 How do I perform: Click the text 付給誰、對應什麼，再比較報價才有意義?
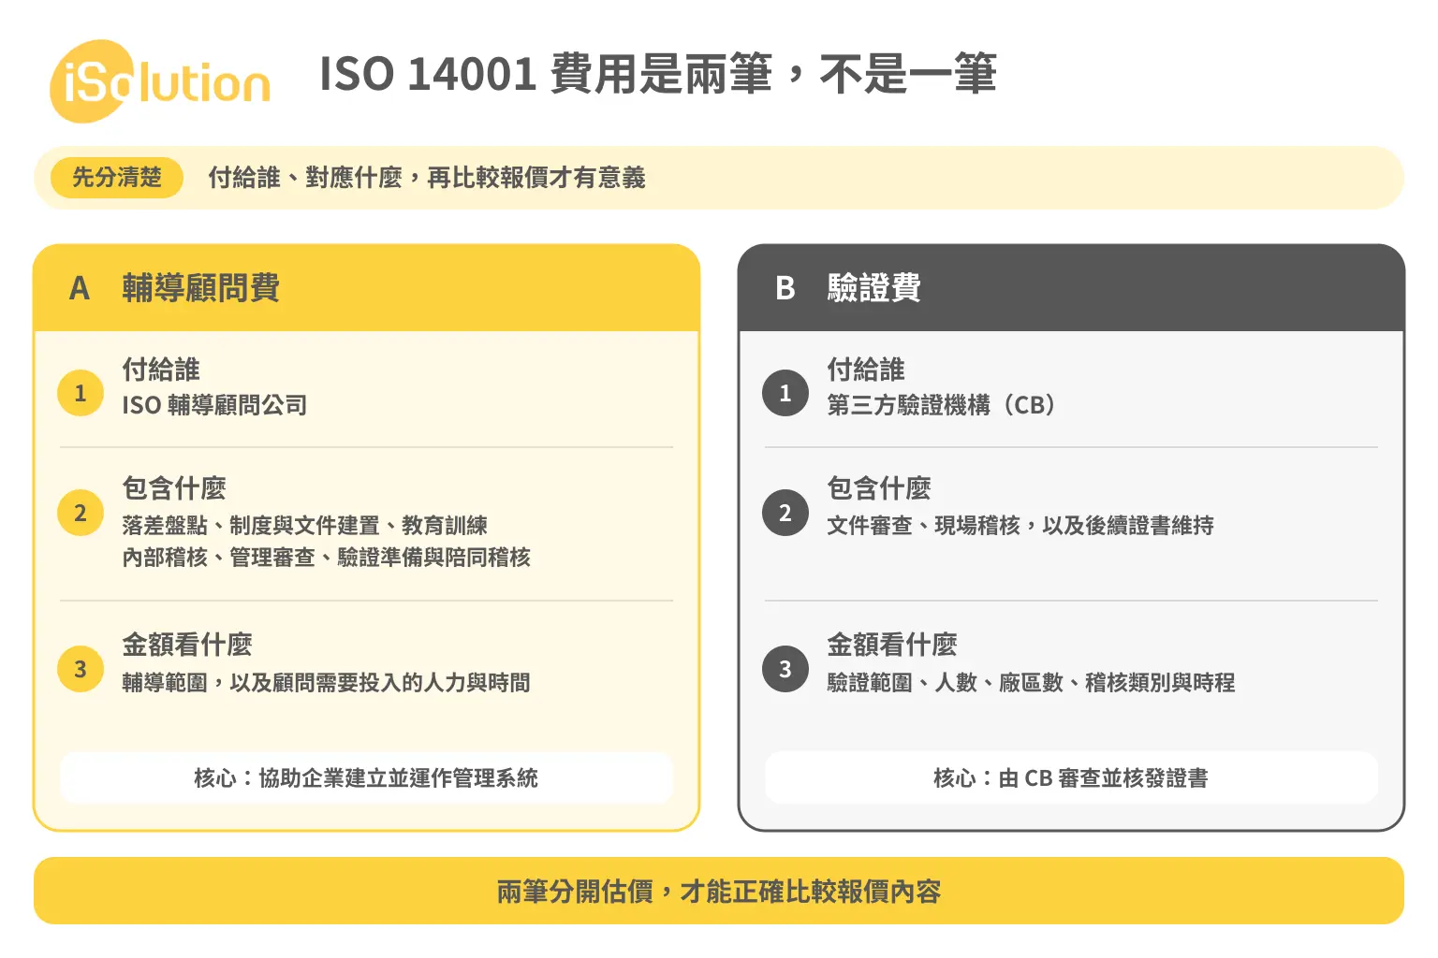(427, 178)
